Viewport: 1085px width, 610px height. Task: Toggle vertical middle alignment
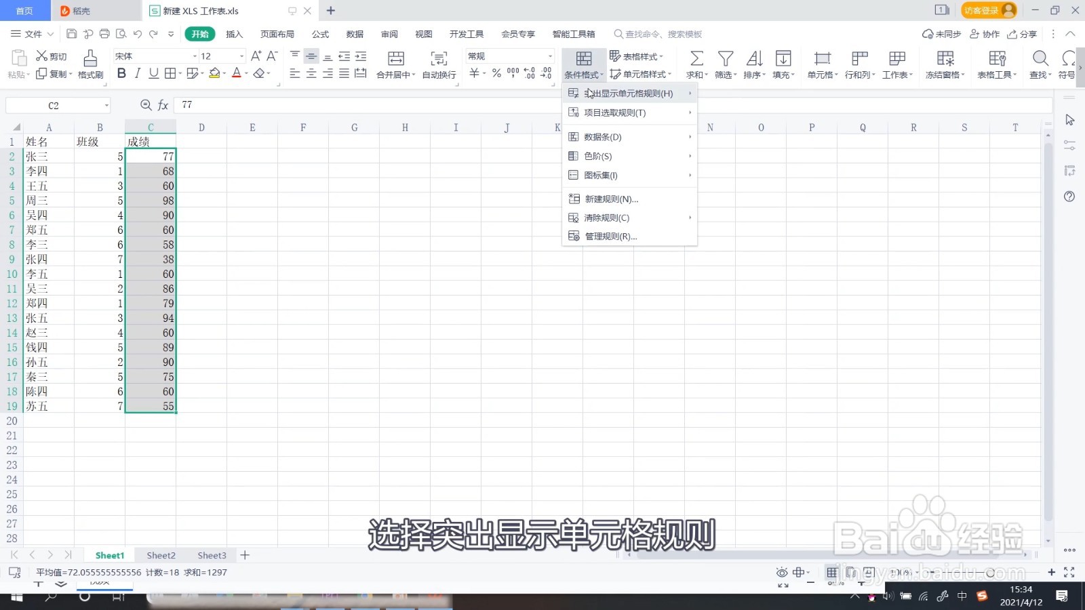(311, 56)
